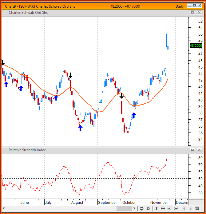Maximize the Relative Strength Index pane
The image size is (206, 214).
click(x=192, y=150)
